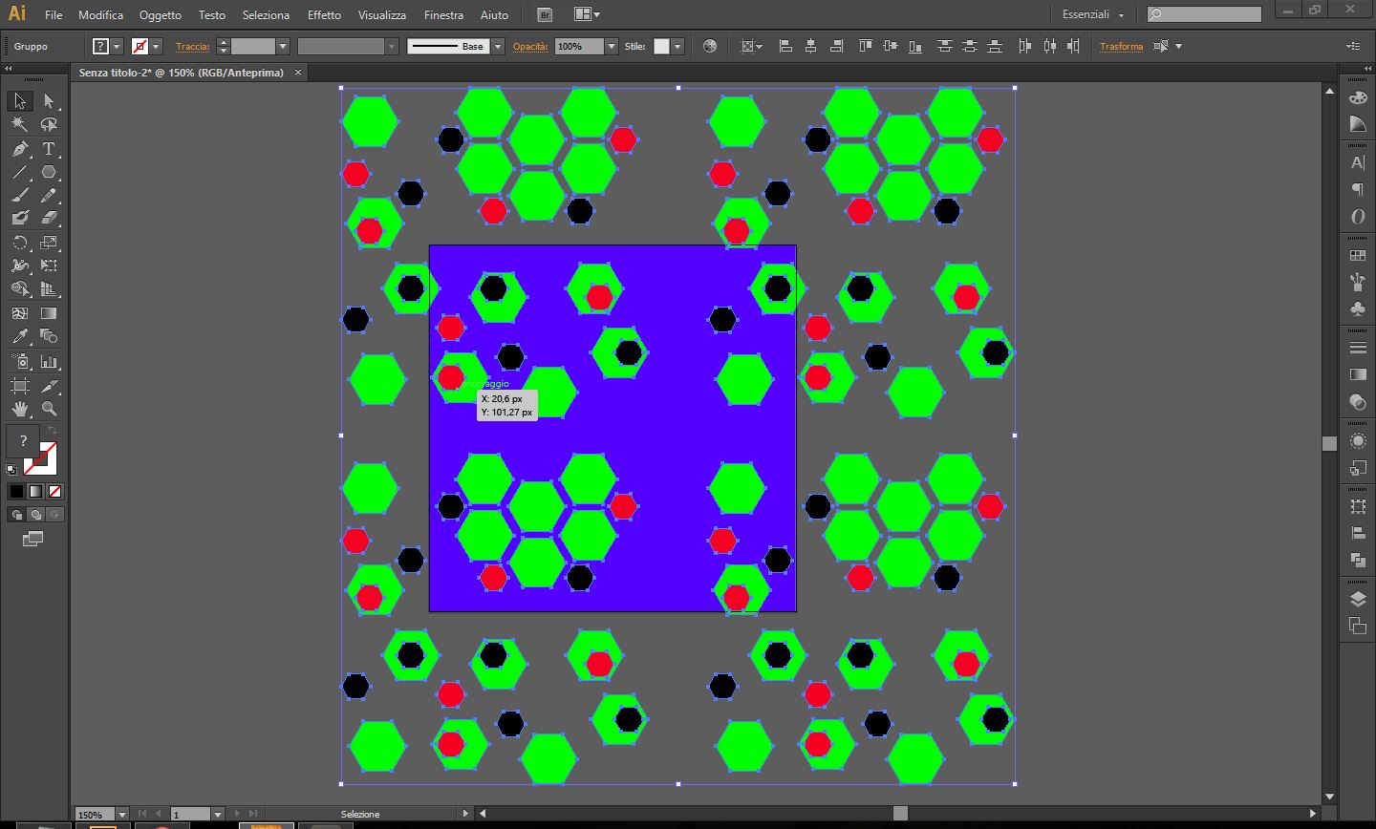Activate the Scale tool
The height and width of the screenshot is (829, 1376).
point(49,243)
